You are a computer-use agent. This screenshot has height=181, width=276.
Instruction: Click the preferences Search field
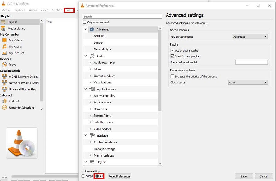[x=122, y=16]
